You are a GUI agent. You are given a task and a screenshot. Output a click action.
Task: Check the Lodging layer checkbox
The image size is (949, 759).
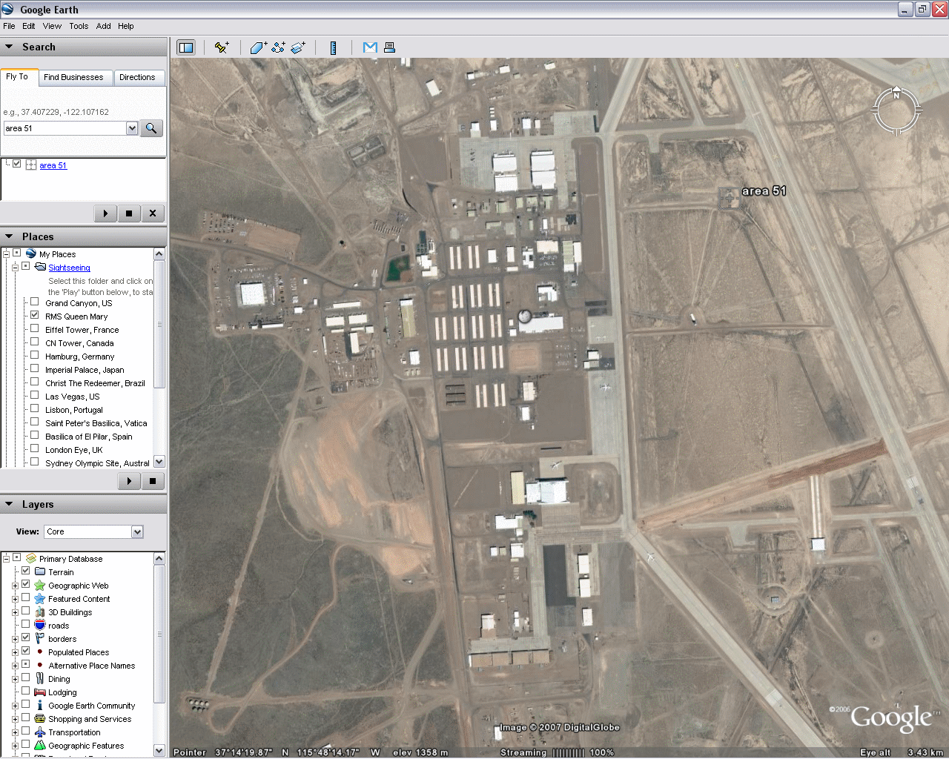(26, 691)
